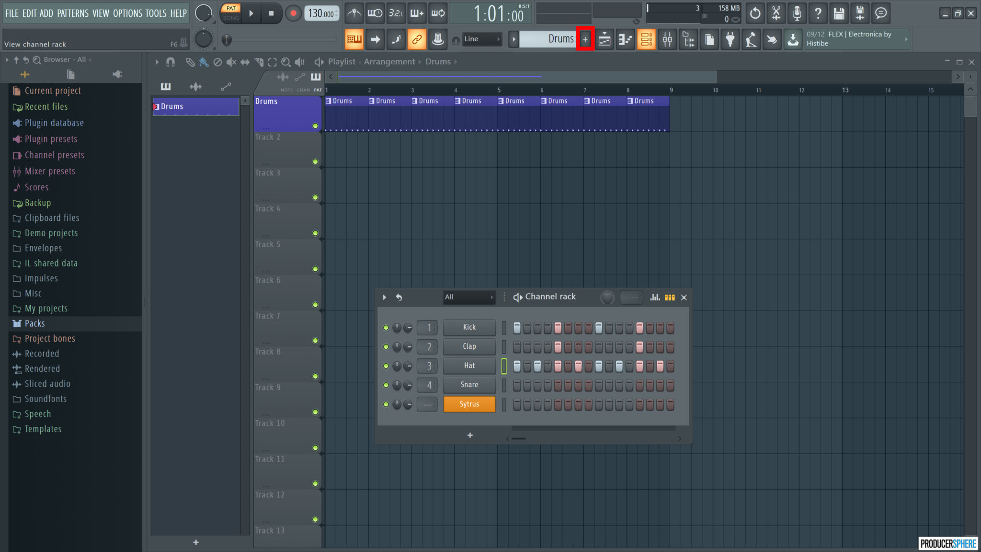Open the Piano roll icon
The width and height of the screenshot is (981, 552).
coord(626,39)
